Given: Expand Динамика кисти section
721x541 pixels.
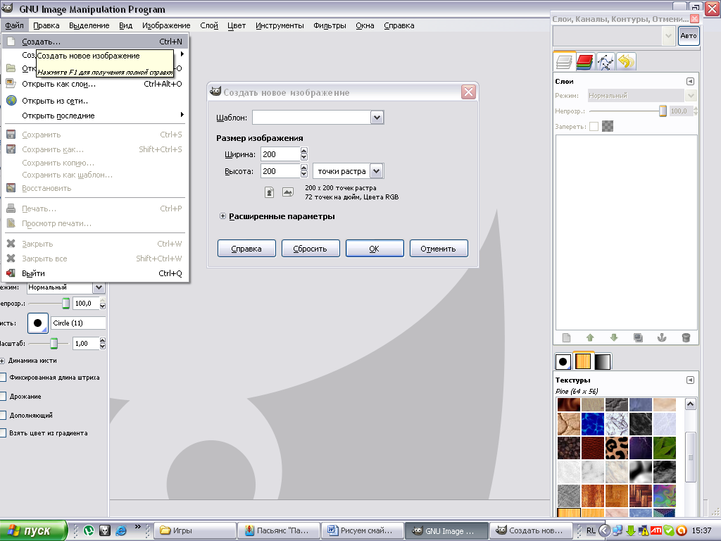Looking at the screenshot, I should click(x=2, y=361).
